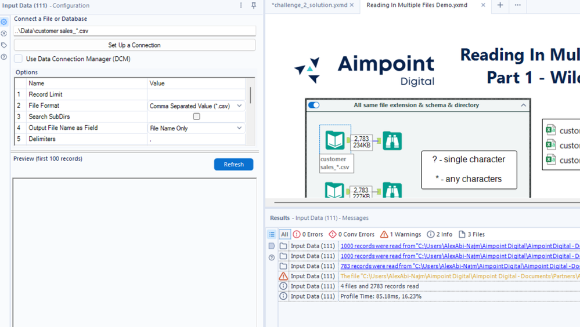Enable Use Data Connection Manager checkbox
The width and height of the screenshot is (580, 327).
point(18,59)
